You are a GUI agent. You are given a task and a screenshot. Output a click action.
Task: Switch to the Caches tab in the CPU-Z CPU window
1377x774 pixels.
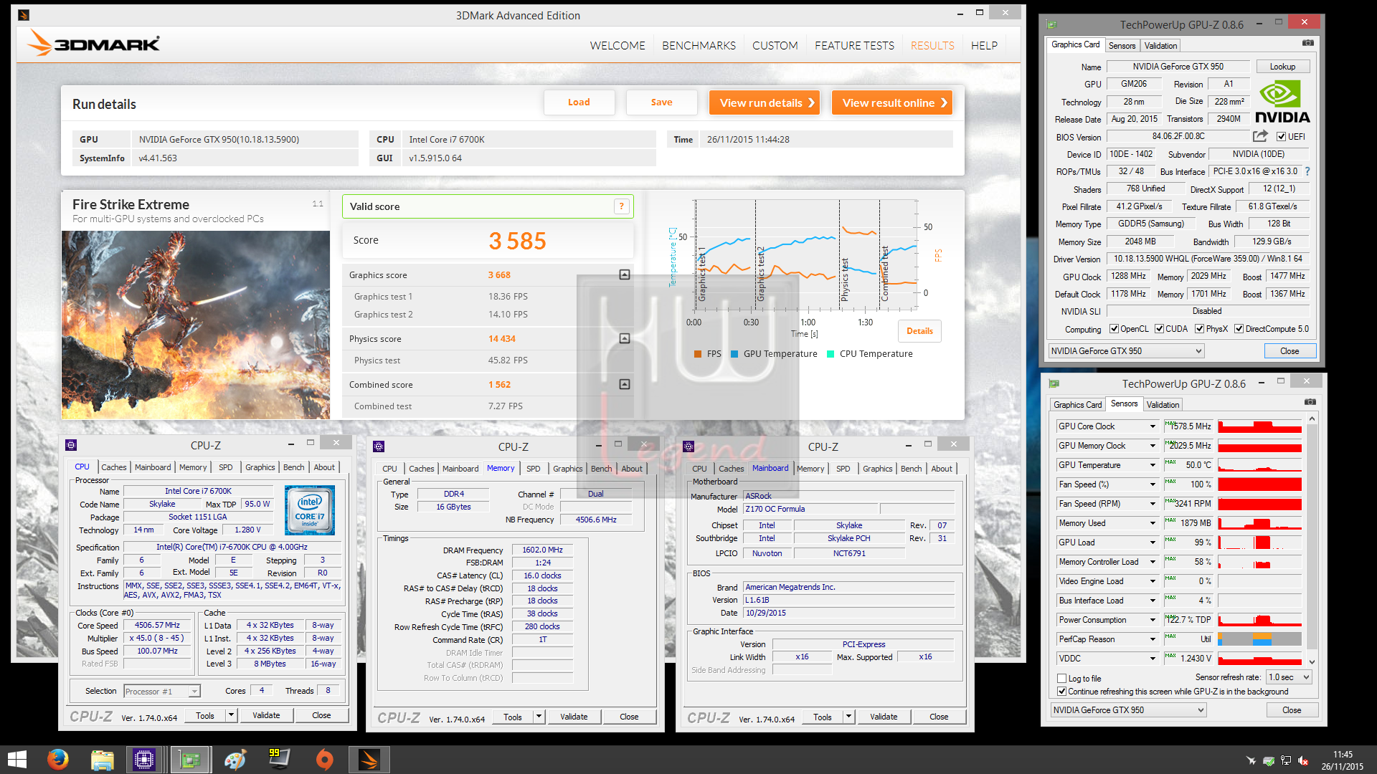click(113, 467)
